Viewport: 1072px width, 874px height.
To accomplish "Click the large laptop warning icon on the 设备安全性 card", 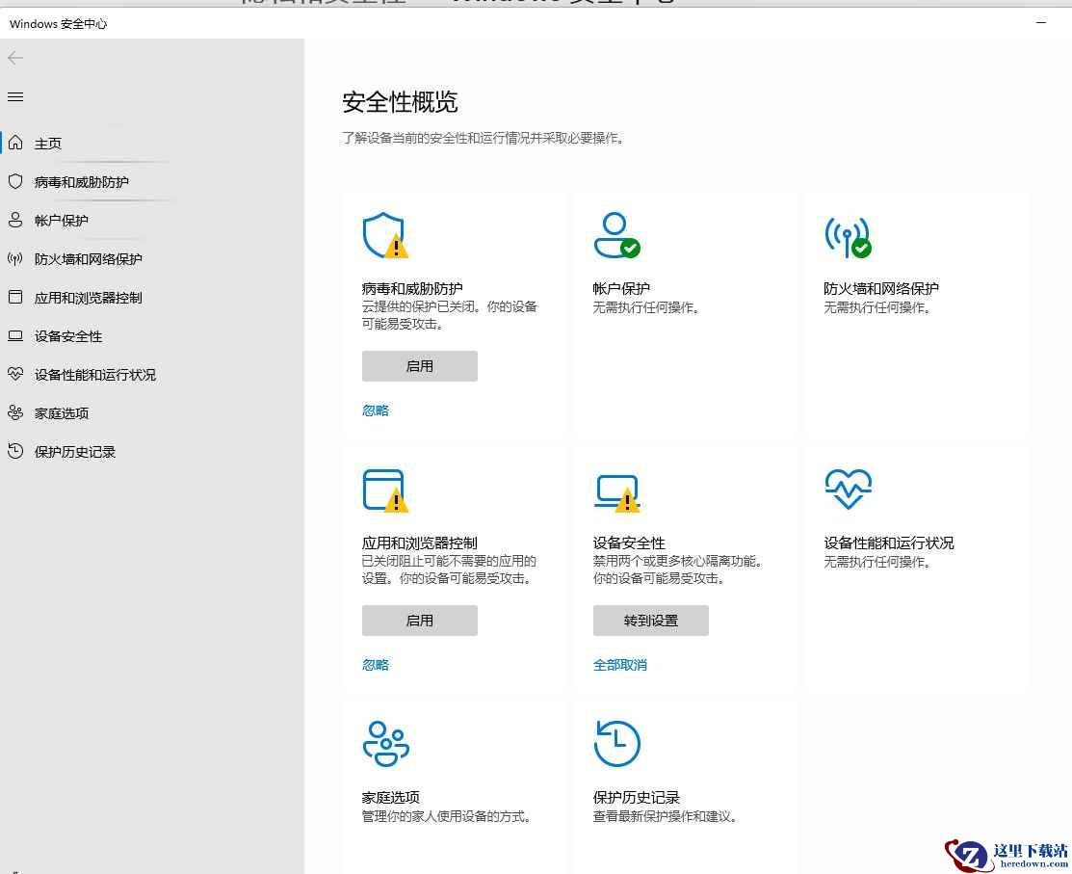I will 616,493.
